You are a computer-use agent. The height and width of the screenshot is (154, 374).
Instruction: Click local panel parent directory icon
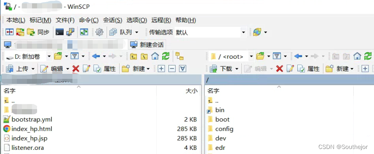(x=134, y=56)
